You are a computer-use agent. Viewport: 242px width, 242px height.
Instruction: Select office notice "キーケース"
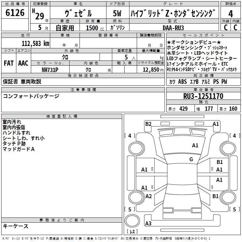point(16,226)
